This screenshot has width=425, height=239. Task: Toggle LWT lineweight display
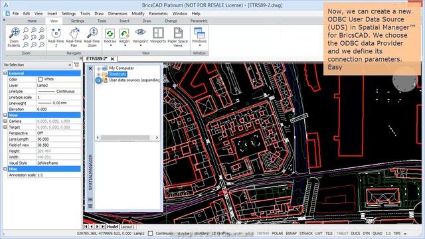(319, 233)
